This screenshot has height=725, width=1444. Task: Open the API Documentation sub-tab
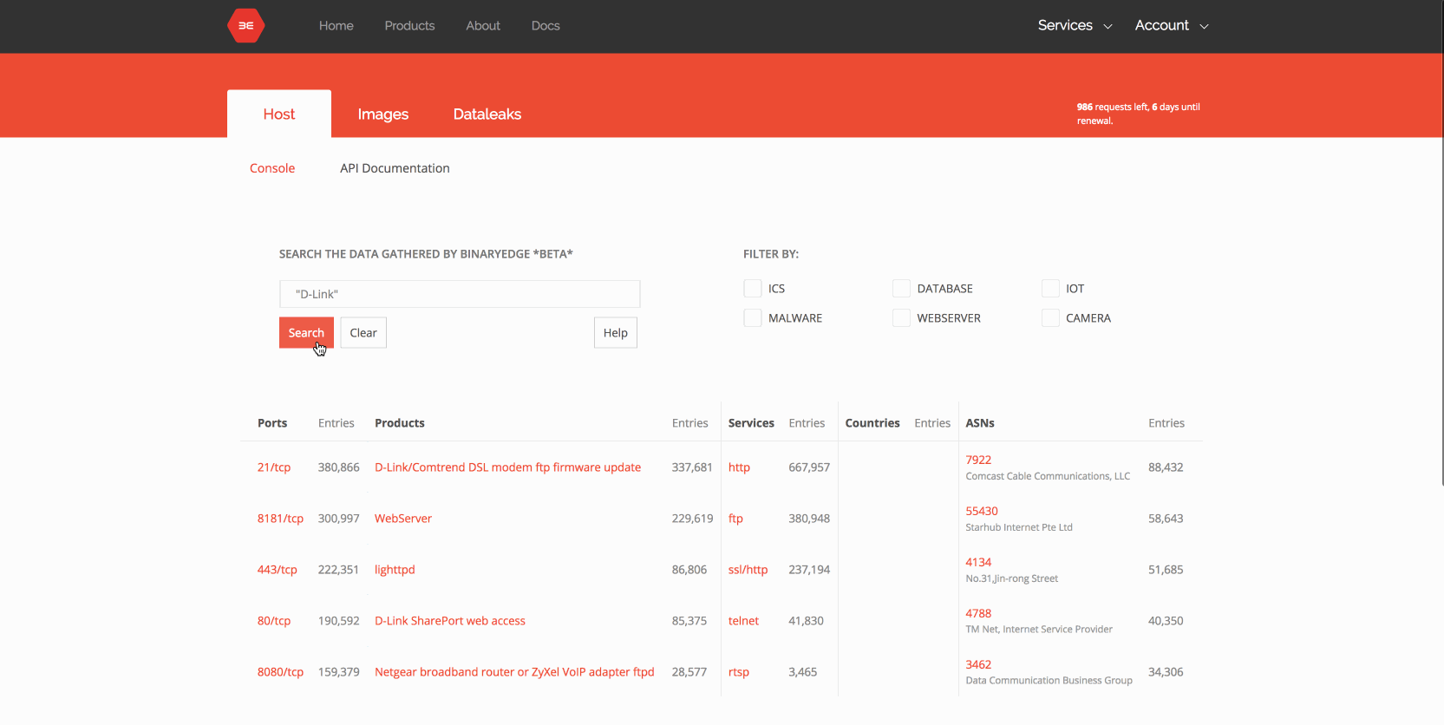(x=395, y=168)
